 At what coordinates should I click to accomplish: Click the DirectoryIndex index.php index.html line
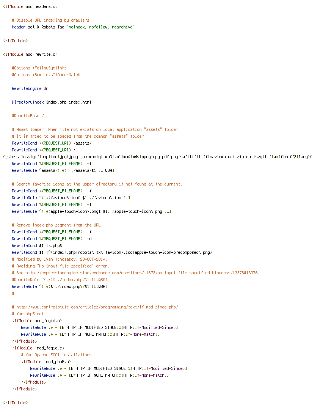(x=52, y=102)
